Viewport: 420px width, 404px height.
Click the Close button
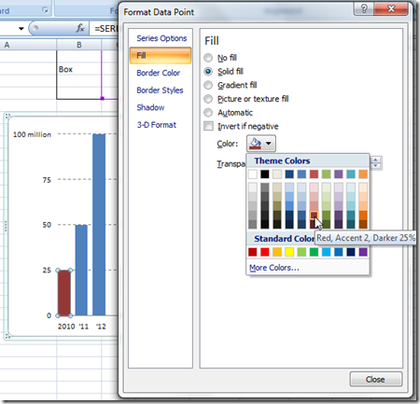pos(376,380)
